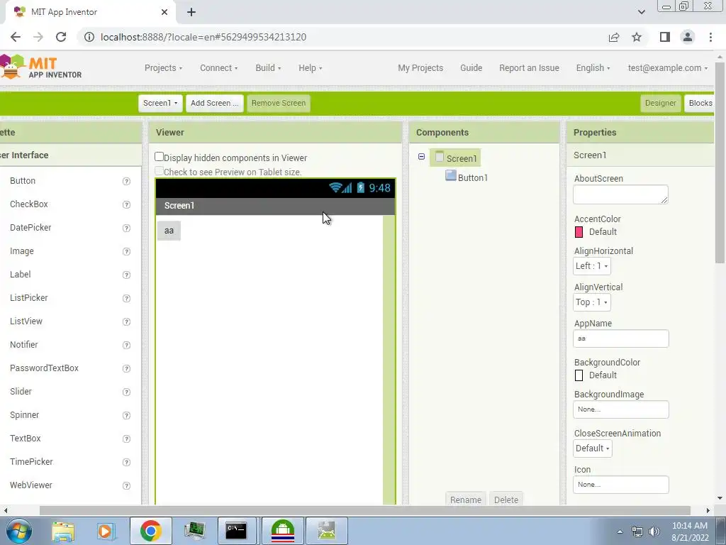Click the share page icon in address bar
This screenshot has width=726, height=545.
[x=614, y=37]
